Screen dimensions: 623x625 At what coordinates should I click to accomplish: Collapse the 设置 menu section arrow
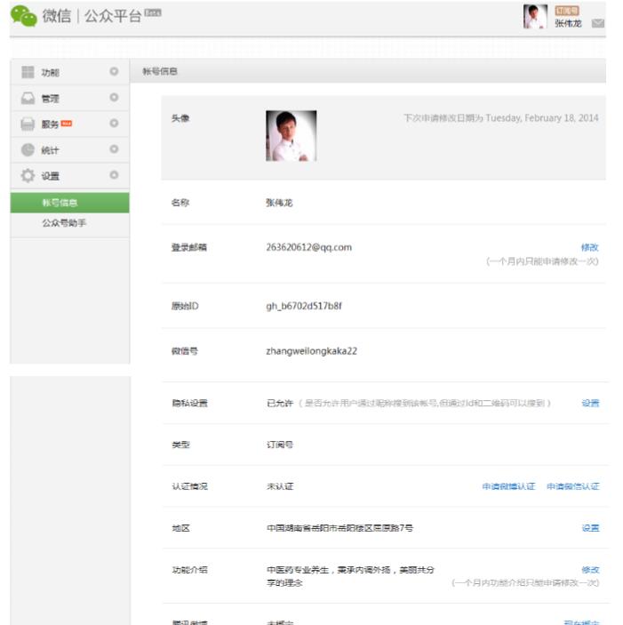pyautogui.click(x=114, y=176)
